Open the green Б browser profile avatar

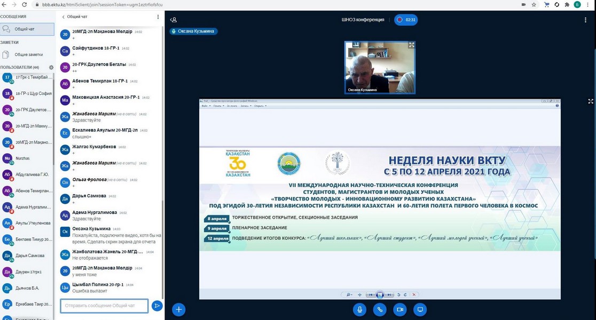coord(577,5)
